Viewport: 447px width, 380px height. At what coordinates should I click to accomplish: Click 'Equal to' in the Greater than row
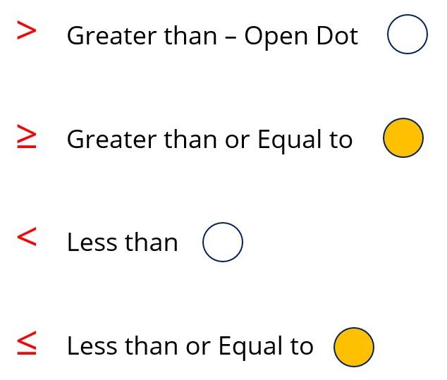(x=305, y=140)
